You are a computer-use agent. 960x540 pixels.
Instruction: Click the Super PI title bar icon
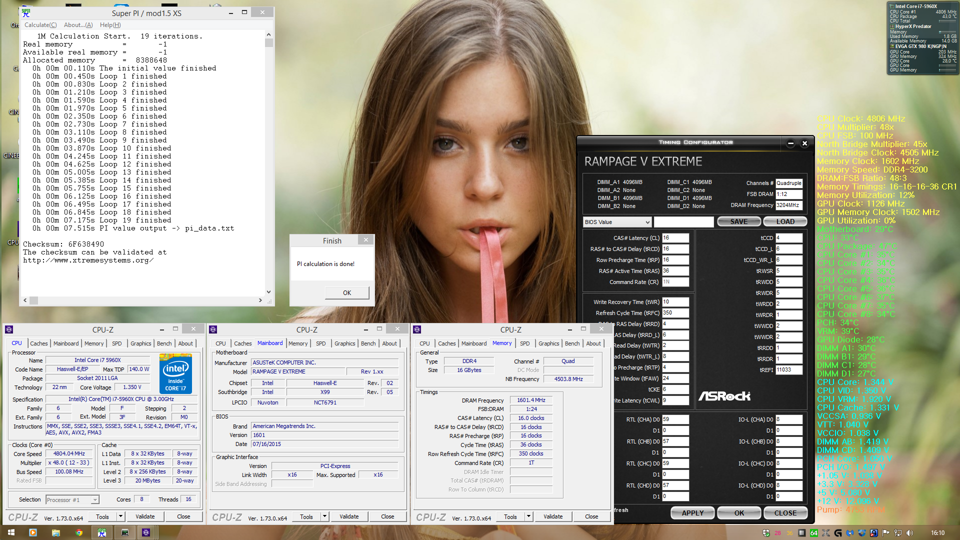point(26,13)
